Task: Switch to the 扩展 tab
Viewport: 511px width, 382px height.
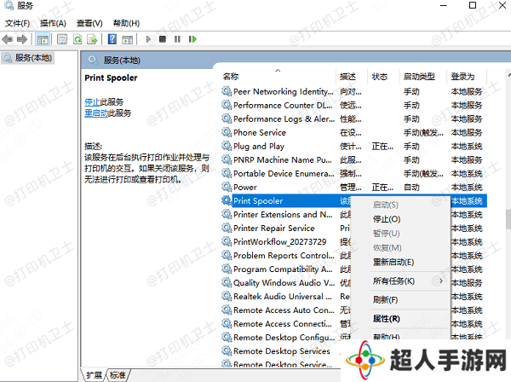Action: (x=94, y=375)
